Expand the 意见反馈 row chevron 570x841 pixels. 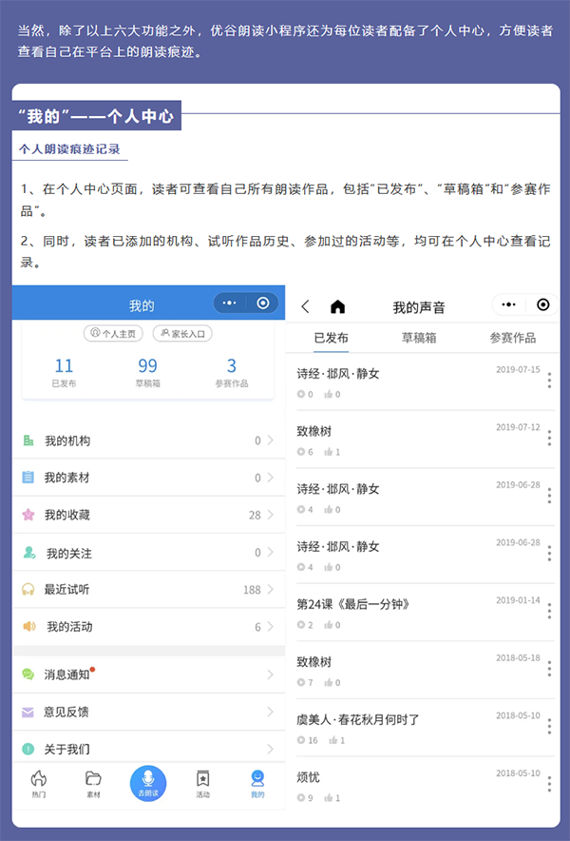click(270, 712)
